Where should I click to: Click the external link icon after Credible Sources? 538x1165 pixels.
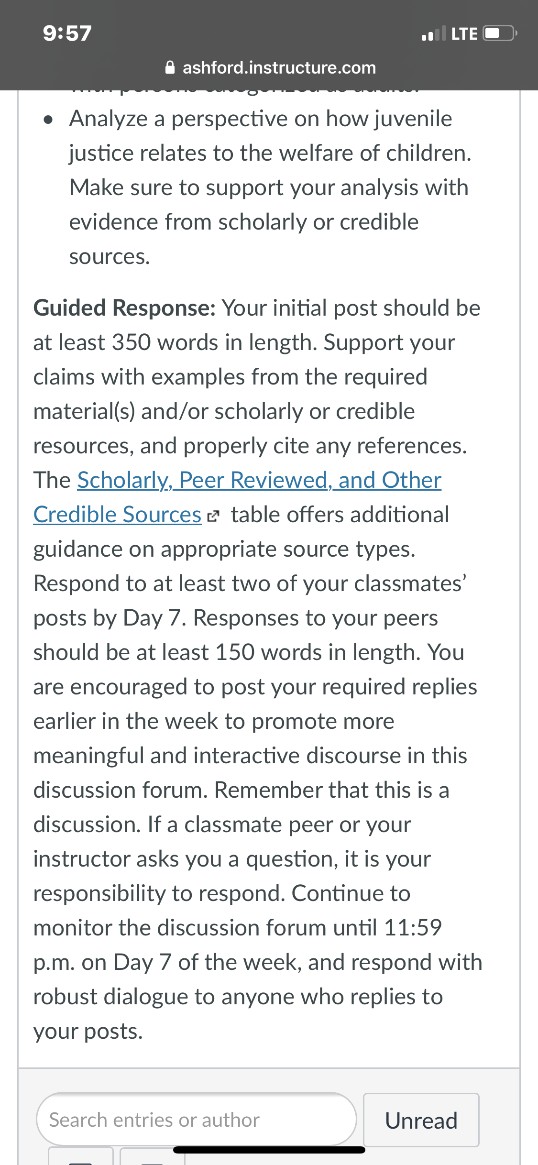[213, 516]
